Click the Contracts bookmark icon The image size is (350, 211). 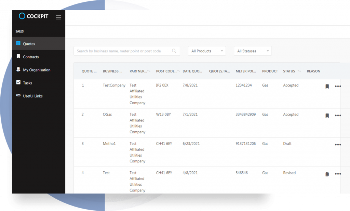[x=18, y=56]
